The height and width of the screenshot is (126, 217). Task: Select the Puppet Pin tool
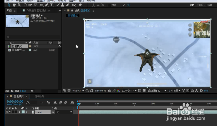click(80, 5)
